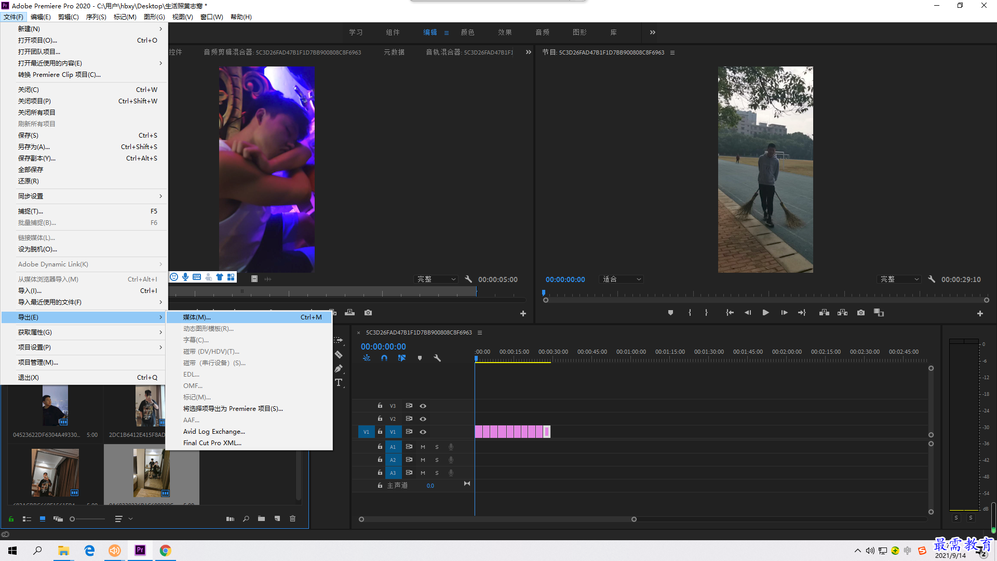The height and width of the screenshot is (561, 997).
Task: Open Source playback resolution dropdown 完整
Action: coord(436,279)
